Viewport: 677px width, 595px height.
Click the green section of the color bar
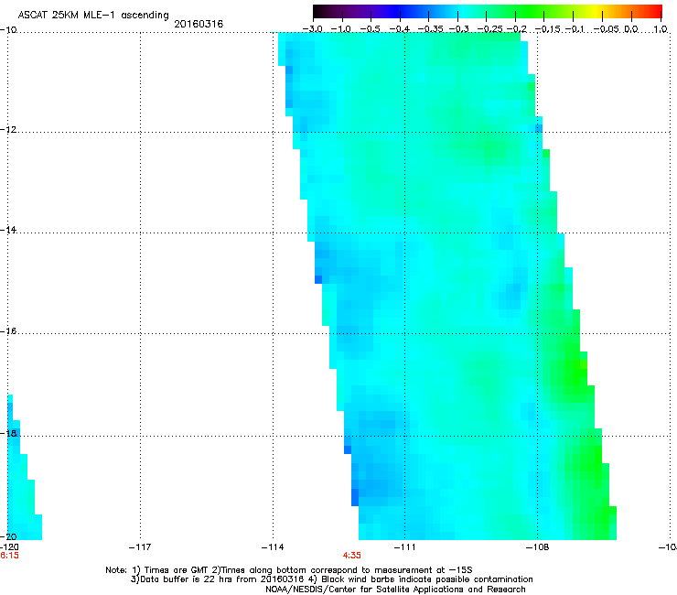click(531, 12)
